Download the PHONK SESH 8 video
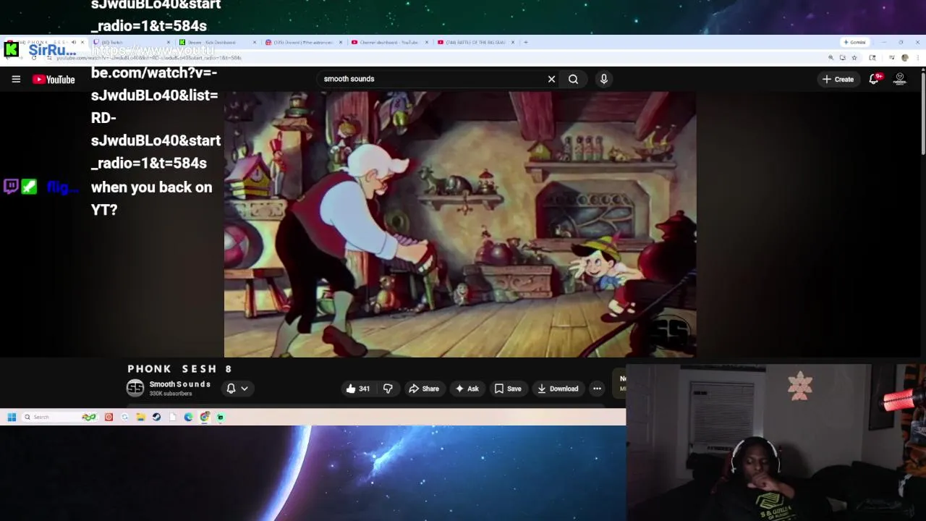 click(x=557, y=389)
